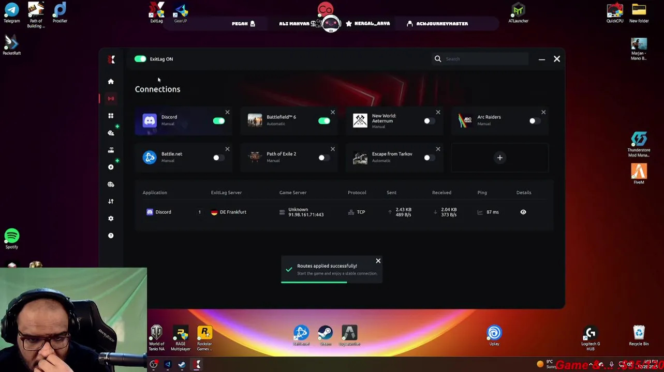Click the Ping column header
The image size is (664, 372).
pyautogui.click(x=482, y=192)
